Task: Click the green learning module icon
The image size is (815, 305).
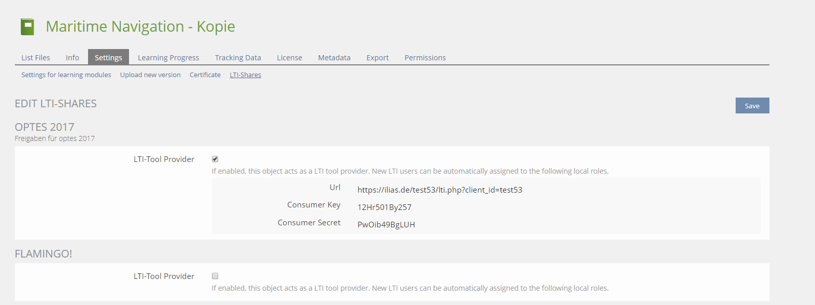Action: pyautogui.click(x=27, y=27)
